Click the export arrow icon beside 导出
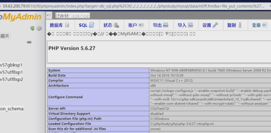 coord(166,25)
